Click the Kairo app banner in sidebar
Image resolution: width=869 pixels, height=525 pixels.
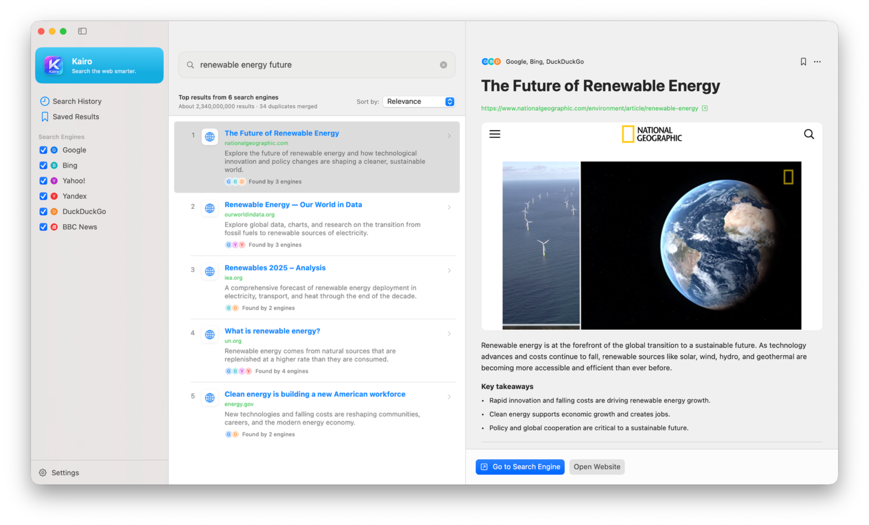click(99, 65)
